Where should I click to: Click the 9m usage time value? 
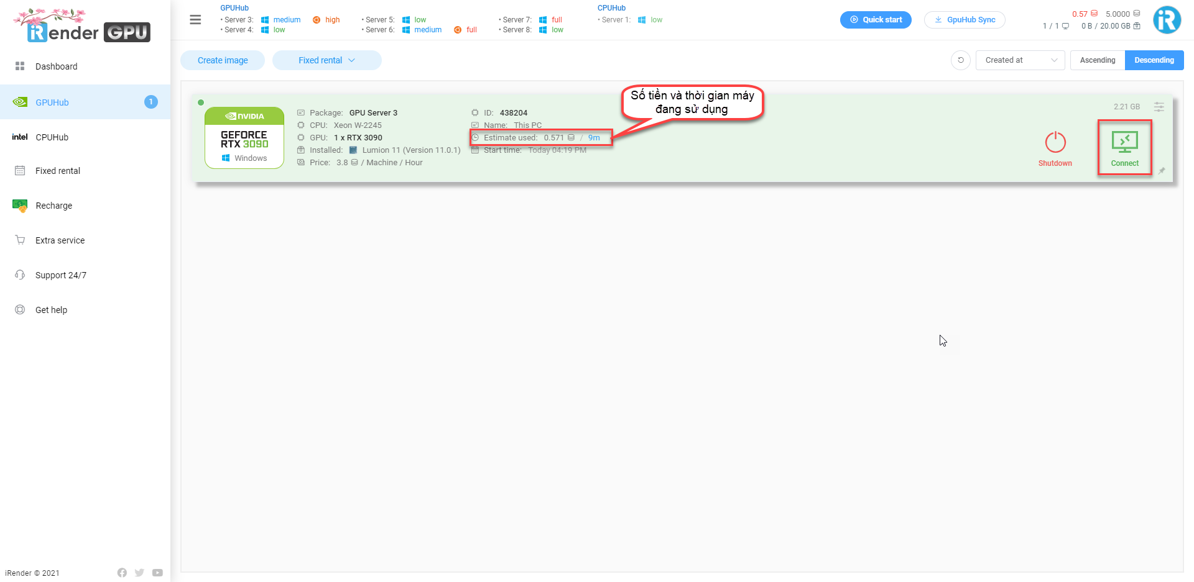(594, 138)
